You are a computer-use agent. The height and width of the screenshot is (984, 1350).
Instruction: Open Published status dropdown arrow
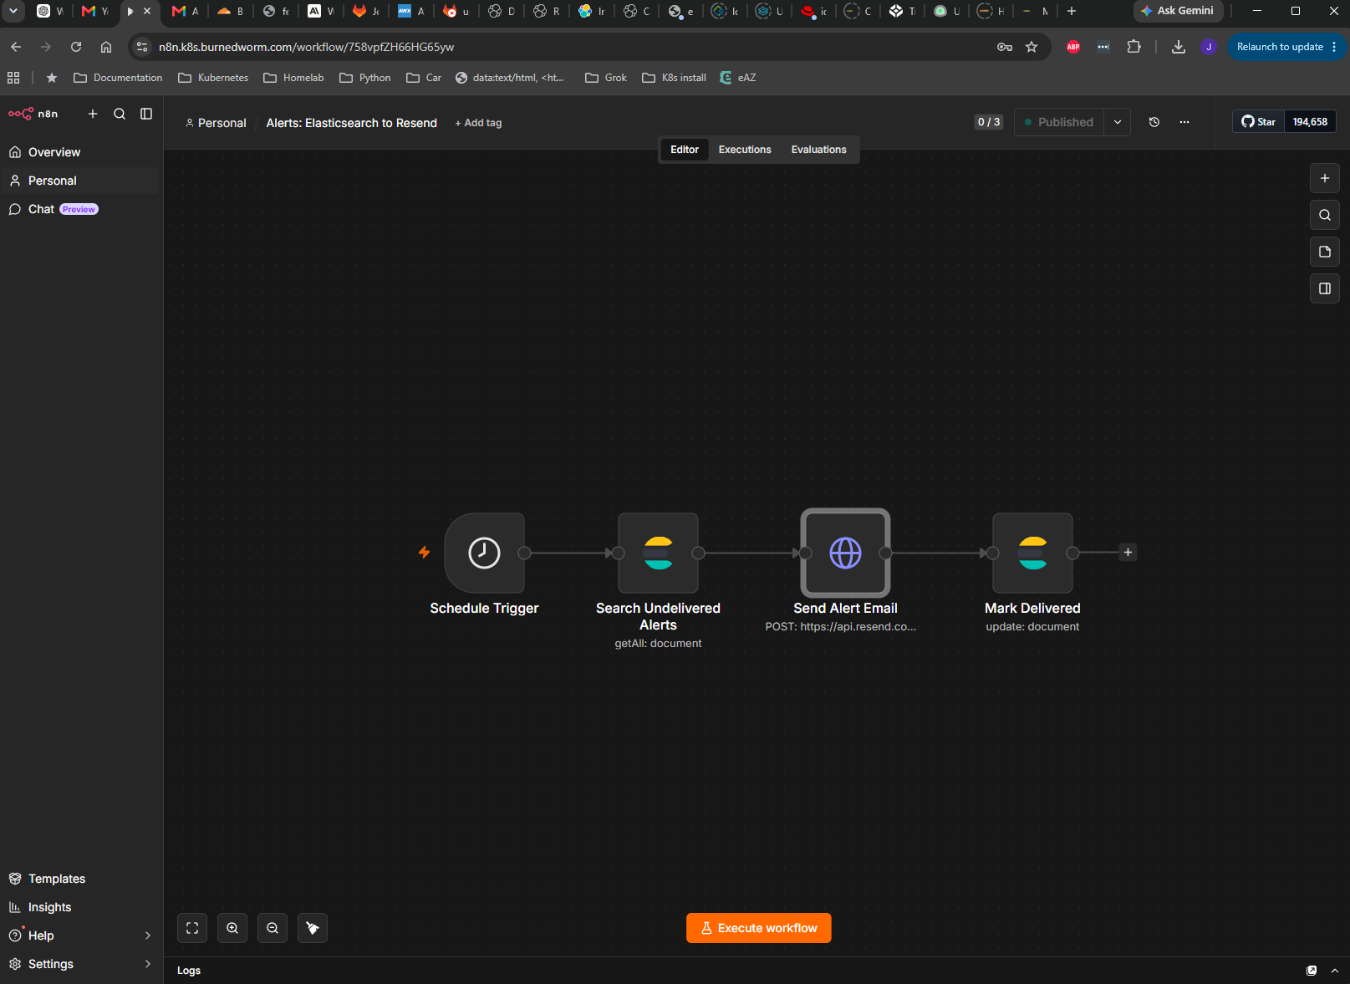coord(1118,122)
